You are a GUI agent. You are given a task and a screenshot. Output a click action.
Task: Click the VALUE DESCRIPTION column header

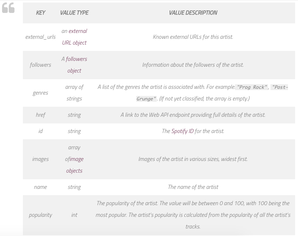[193, 13]
